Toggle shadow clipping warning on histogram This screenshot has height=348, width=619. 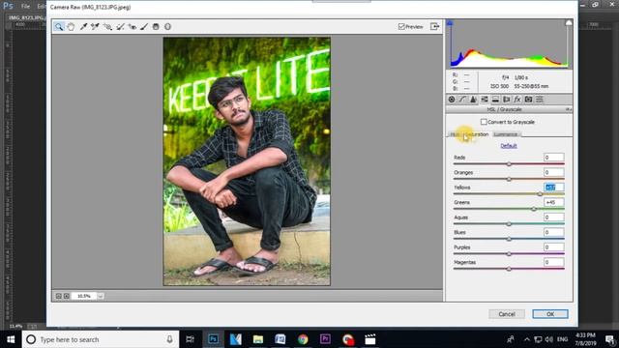click(x=450, y=23)
